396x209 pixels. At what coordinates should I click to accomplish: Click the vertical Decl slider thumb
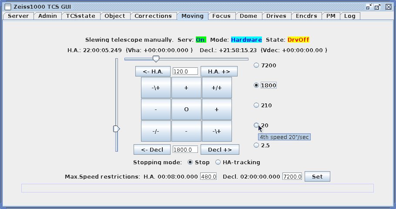117,129
